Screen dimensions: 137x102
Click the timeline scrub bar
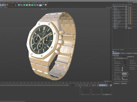[x=34, y=85]
